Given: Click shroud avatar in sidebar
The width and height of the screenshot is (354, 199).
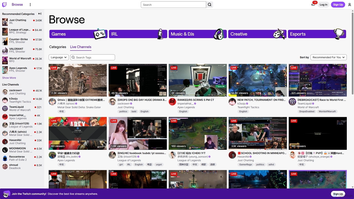Looking at the screenshot, I should [x=5, y=166].
